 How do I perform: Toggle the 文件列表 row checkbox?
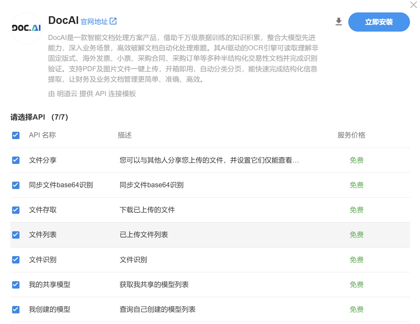click(x=16, y=235)
